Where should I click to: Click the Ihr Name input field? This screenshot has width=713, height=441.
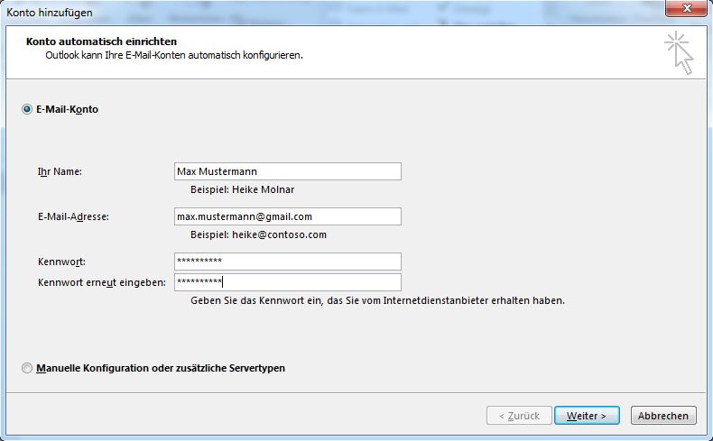tap(287, 171)
